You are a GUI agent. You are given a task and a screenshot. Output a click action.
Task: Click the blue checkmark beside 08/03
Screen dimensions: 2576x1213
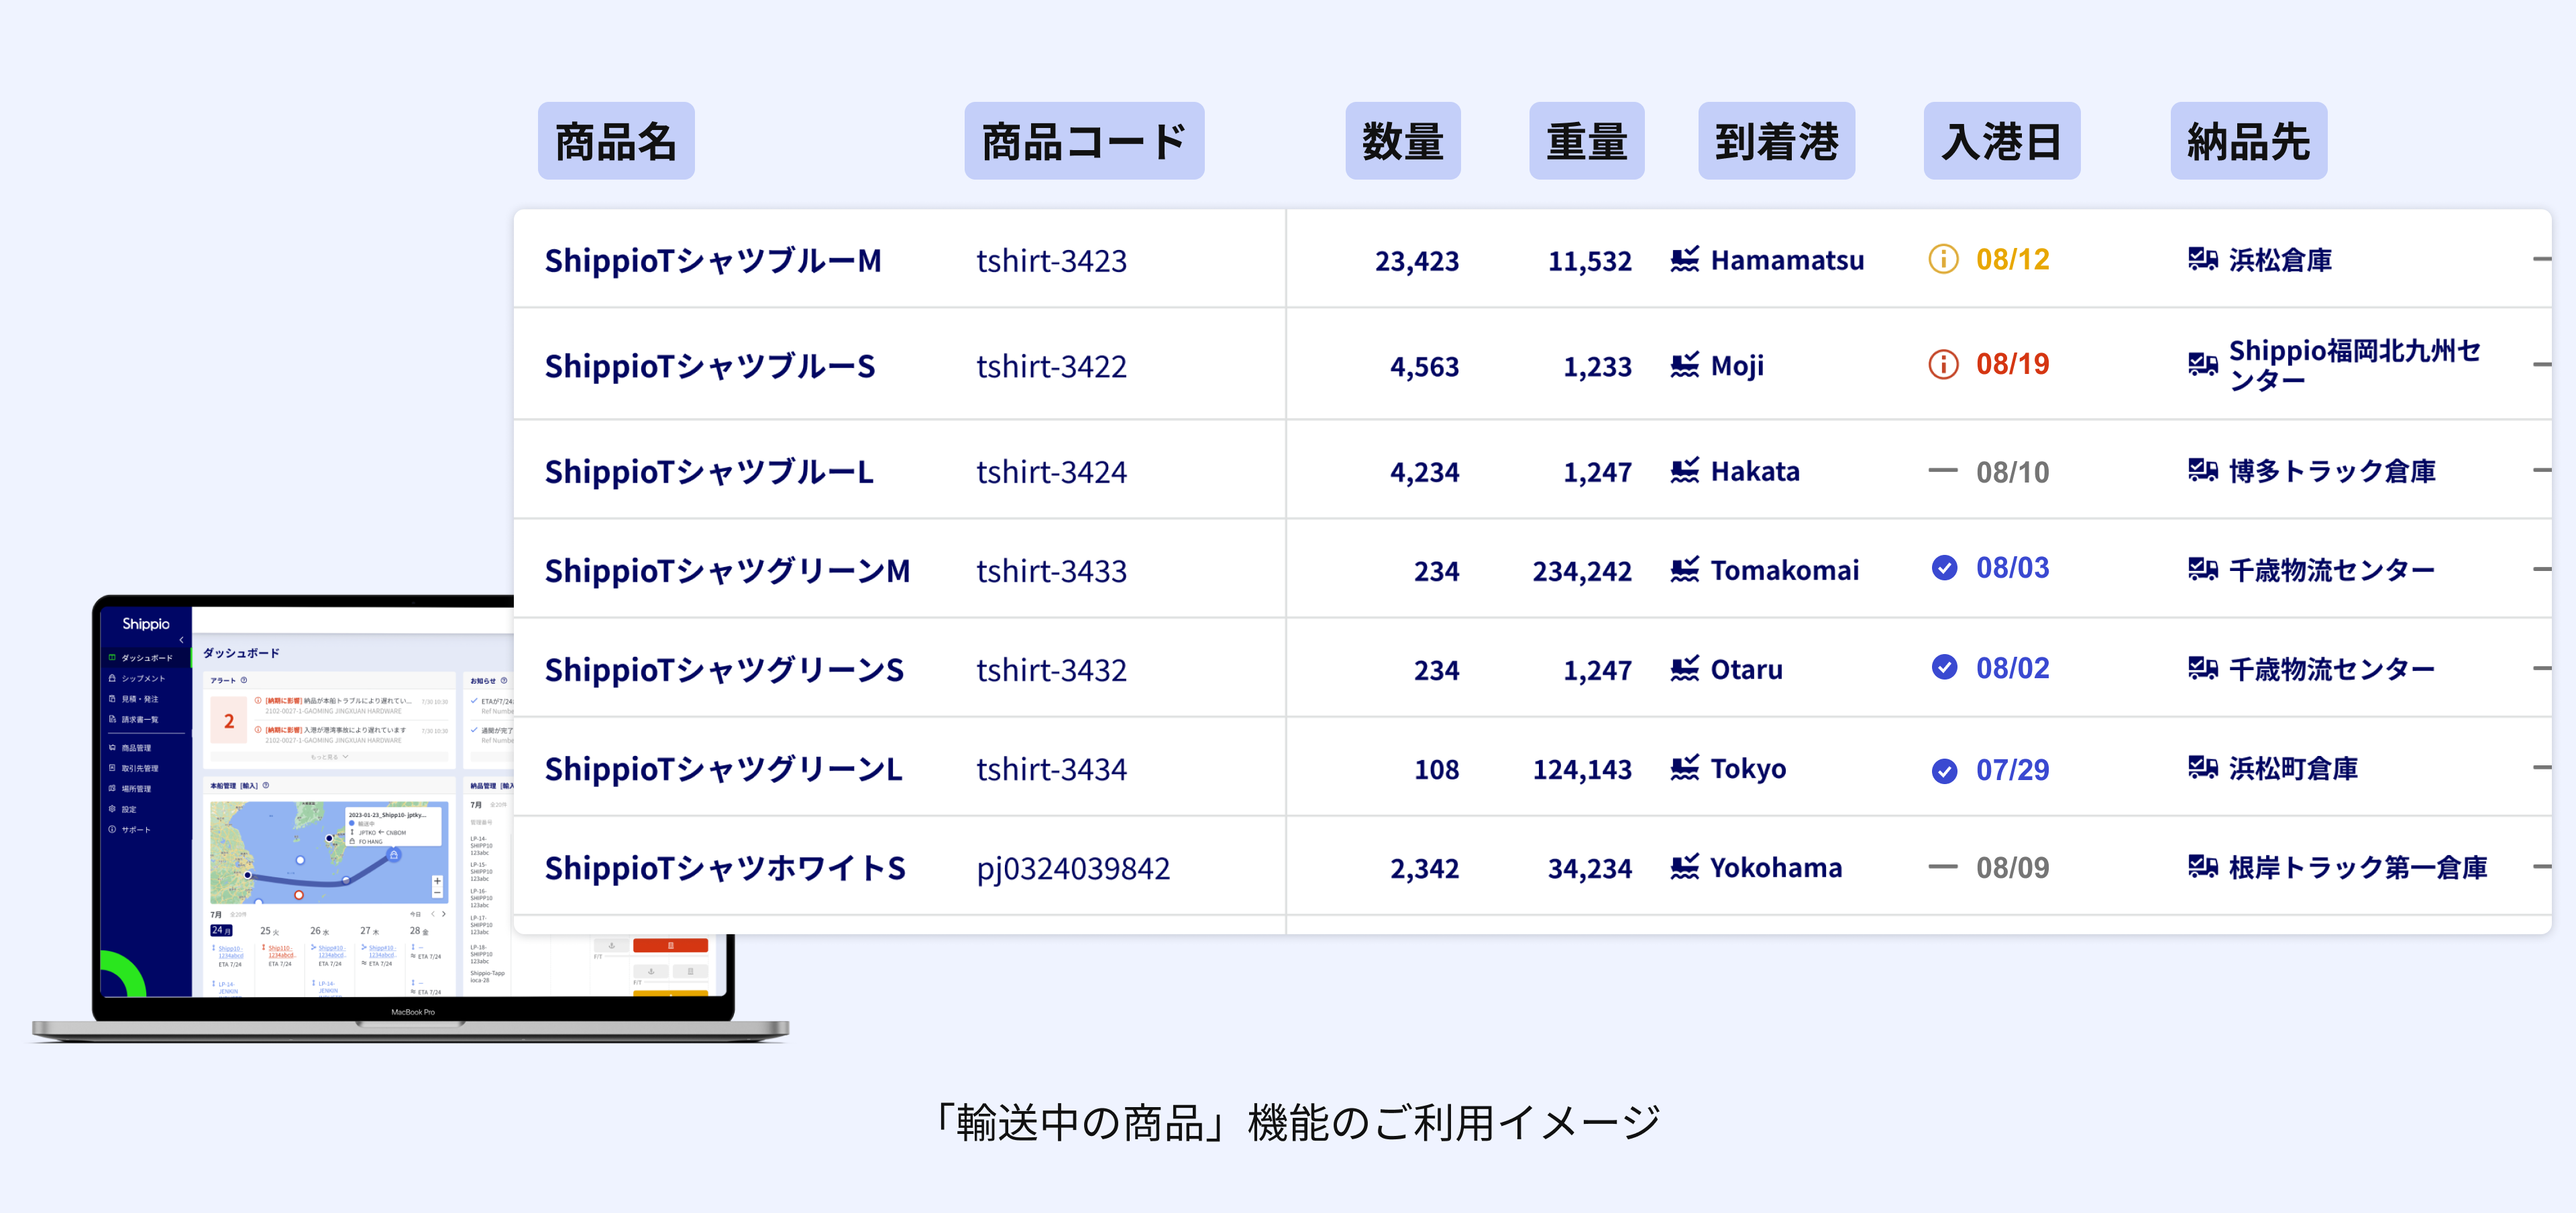[x=1943, y=568]
